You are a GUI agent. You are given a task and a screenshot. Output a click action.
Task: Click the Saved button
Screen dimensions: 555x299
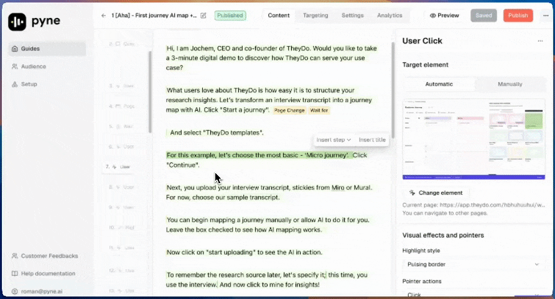coord(483,16)
